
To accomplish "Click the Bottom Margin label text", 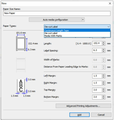I will pyautogui.click(x=51, y=97).
